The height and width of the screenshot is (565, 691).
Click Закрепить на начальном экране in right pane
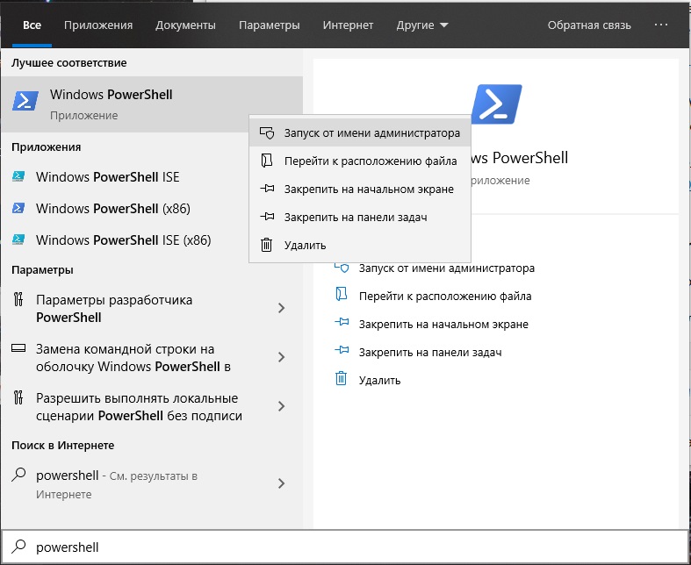coord(443,324)
